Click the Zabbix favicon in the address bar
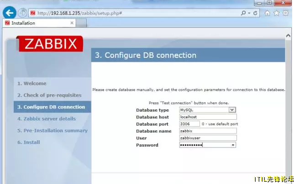The image size is (294, 184). (33, 13)
